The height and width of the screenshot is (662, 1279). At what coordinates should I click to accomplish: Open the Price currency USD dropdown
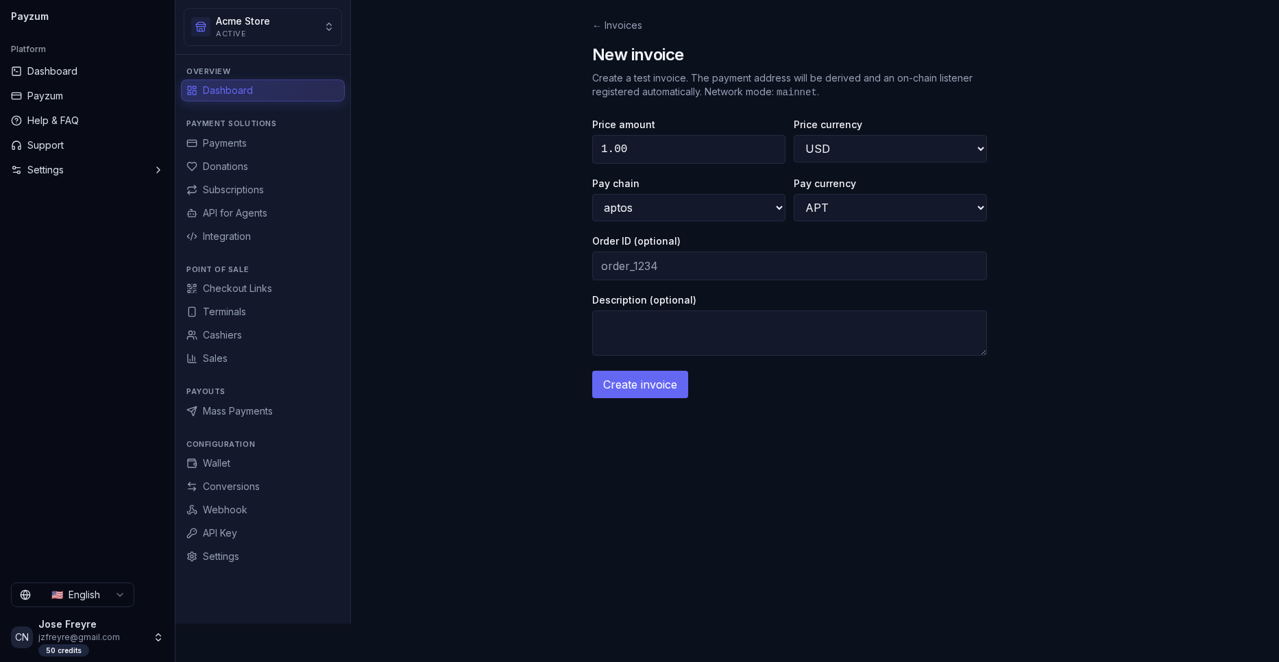tap(890, 149)
